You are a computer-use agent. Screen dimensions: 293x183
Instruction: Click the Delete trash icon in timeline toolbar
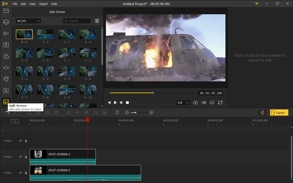(x=56, y=112)
